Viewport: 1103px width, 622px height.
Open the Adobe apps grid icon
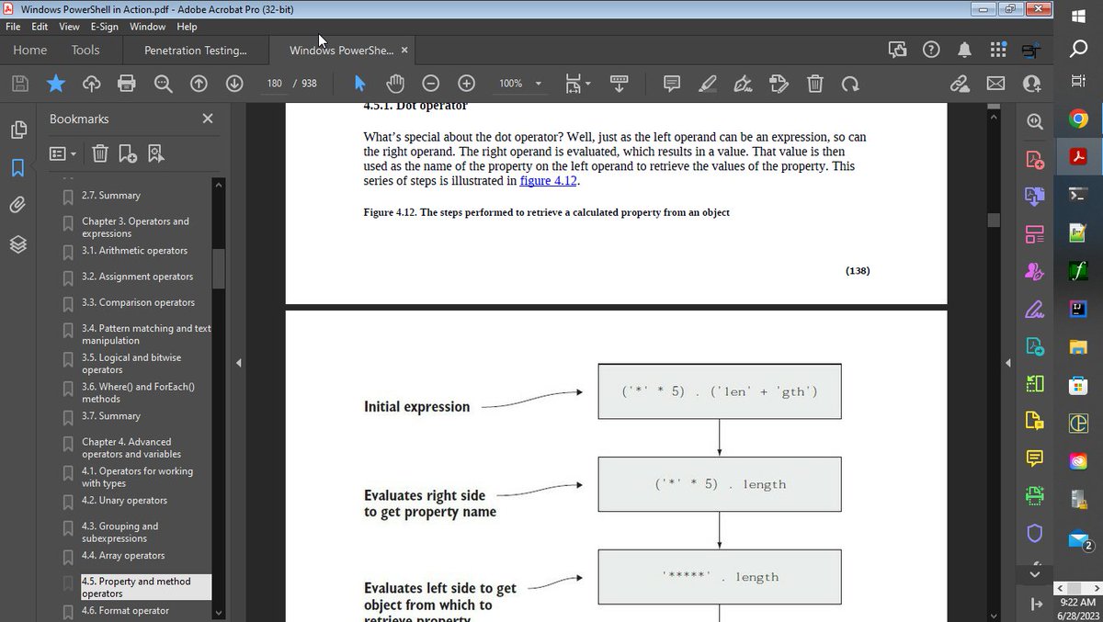pyautogui.click(x=998, y=50)
